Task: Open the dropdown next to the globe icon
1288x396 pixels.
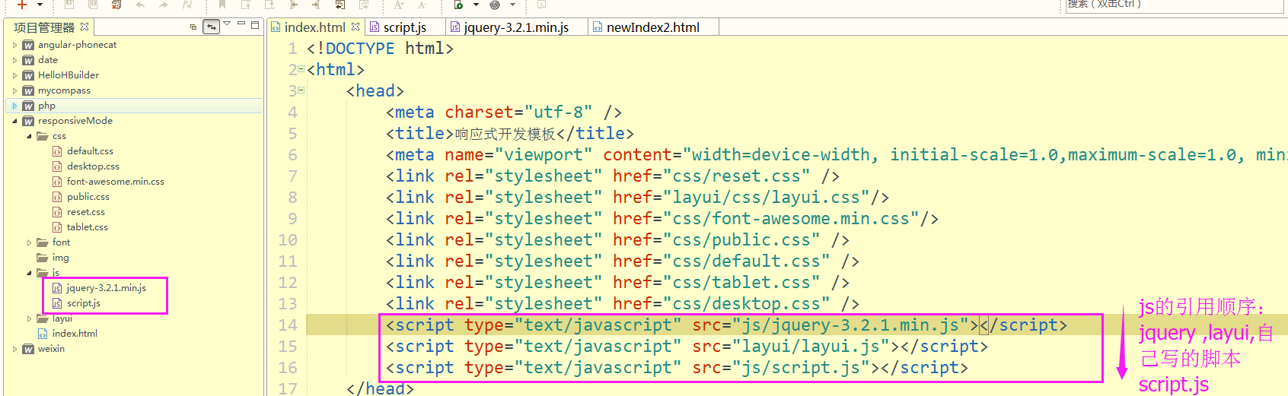Action: pyautogui.click(x=512, y=5)
